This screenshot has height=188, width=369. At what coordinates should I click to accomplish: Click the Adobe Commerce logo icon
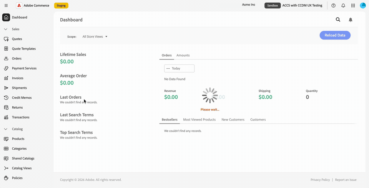coord(19,5)
